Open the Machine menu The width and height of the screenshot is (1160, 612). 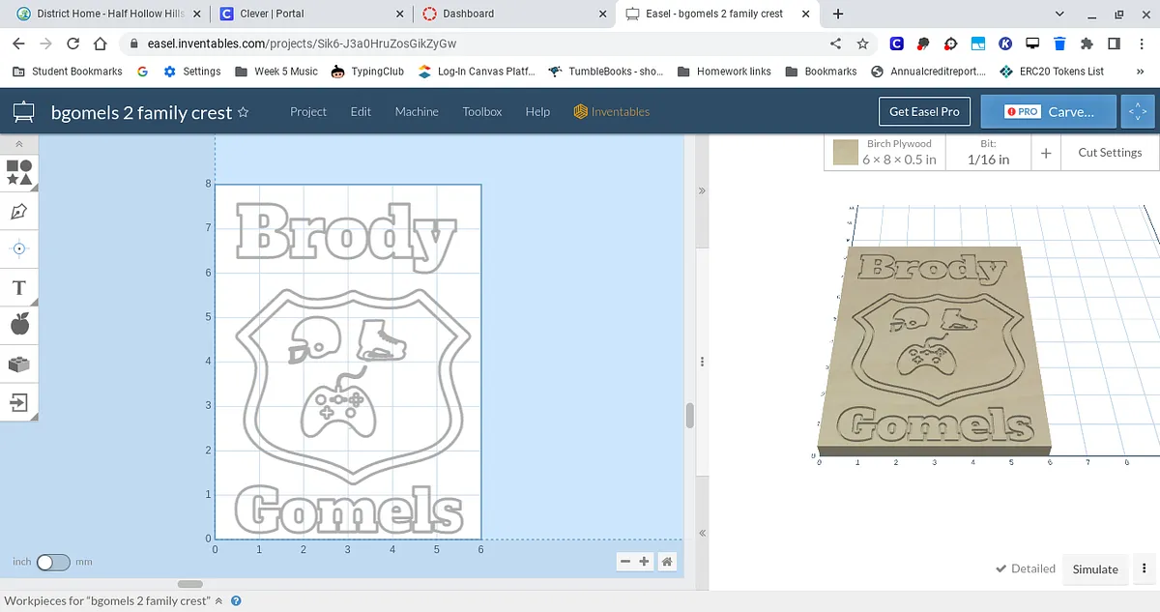pyautogui.click(x=417, y=112)
